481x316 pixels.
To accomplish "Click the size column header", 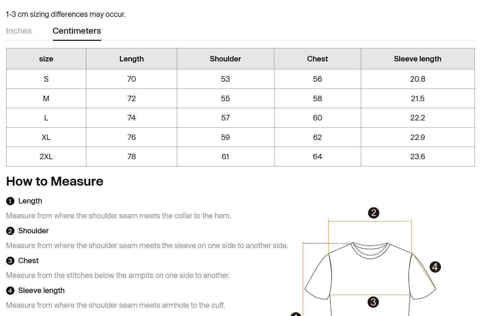I will (x=46, y=59).
